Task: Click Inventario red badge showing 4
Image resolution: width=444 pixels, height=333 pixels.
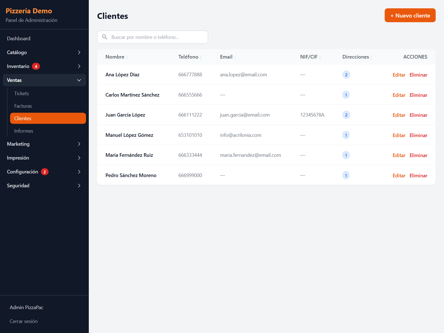Action: coord(36,66)
